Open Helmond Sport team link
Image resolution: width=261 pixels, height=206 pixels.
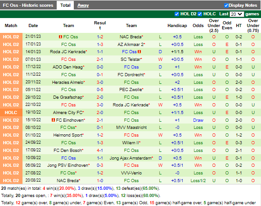click(68, 135)
